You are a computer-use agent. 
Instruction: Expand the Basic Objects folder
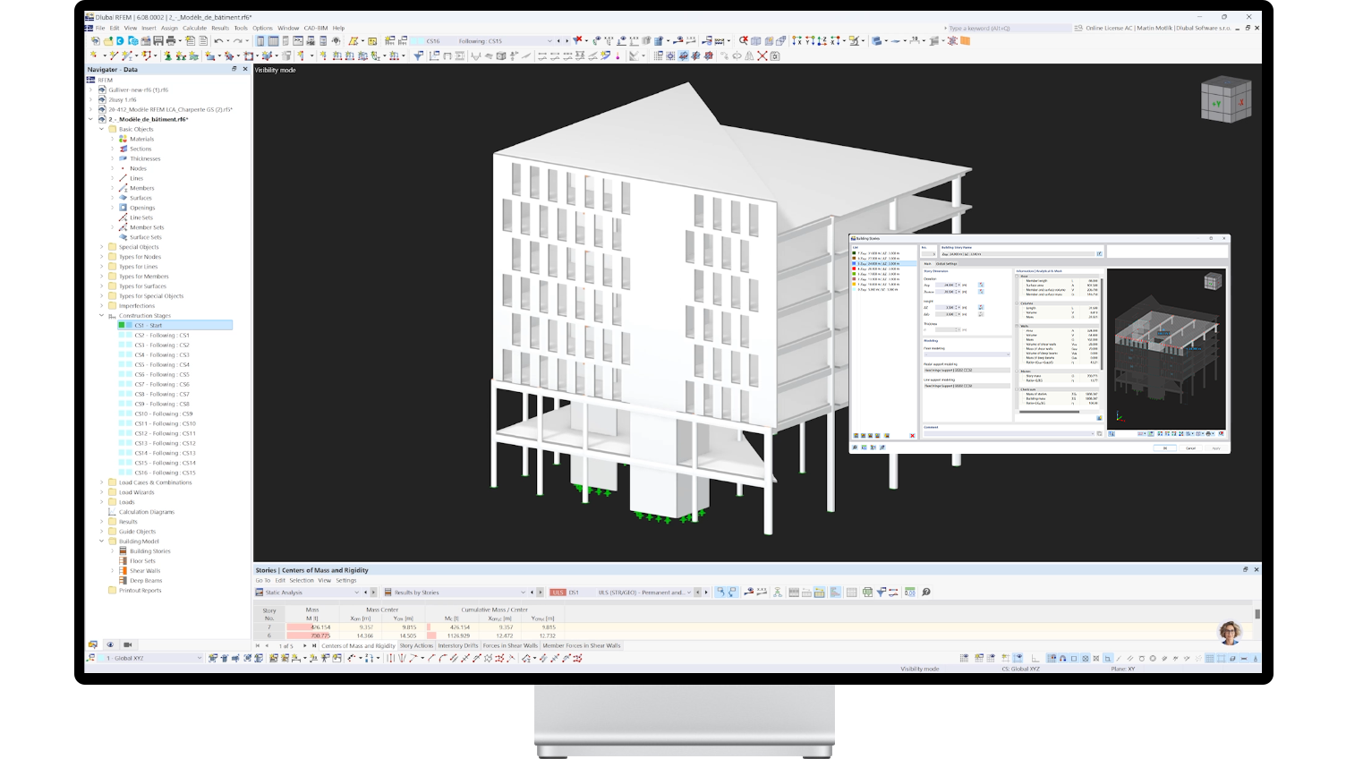point(101,129)
